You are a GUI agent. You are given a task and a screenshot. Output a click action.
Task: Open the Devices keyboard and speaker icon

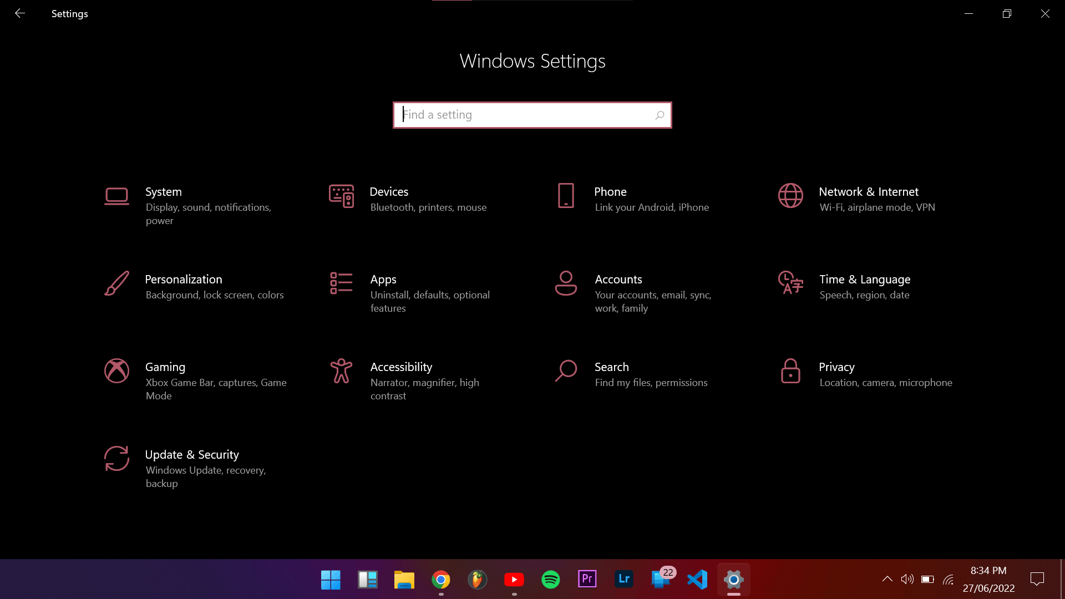tap(341, 196)
